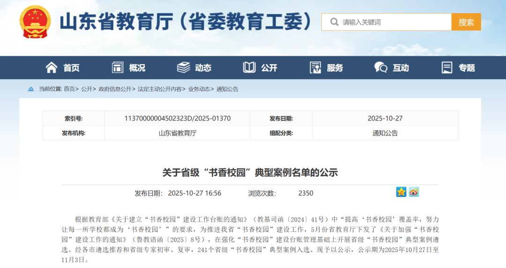Viewport: 506px width, 268px height.
Task: Click the service desk icon beside 服务
Action: [315, 67]
